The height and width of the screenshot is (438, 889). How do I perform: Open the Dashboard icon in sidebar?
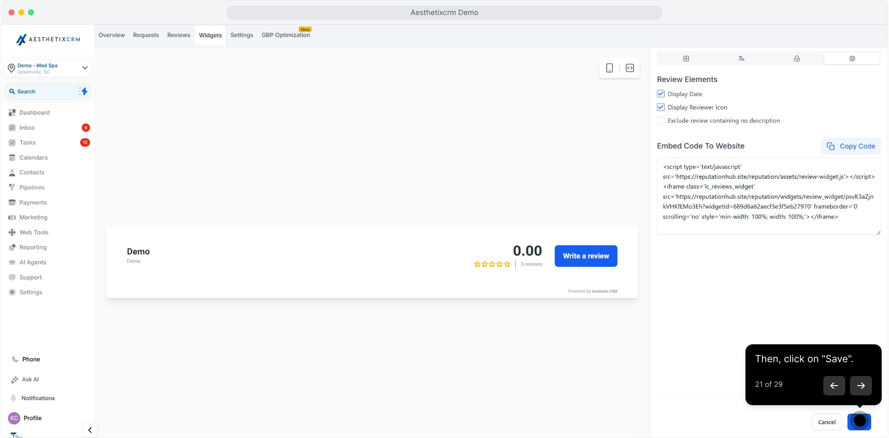click(x=12, y=112)
